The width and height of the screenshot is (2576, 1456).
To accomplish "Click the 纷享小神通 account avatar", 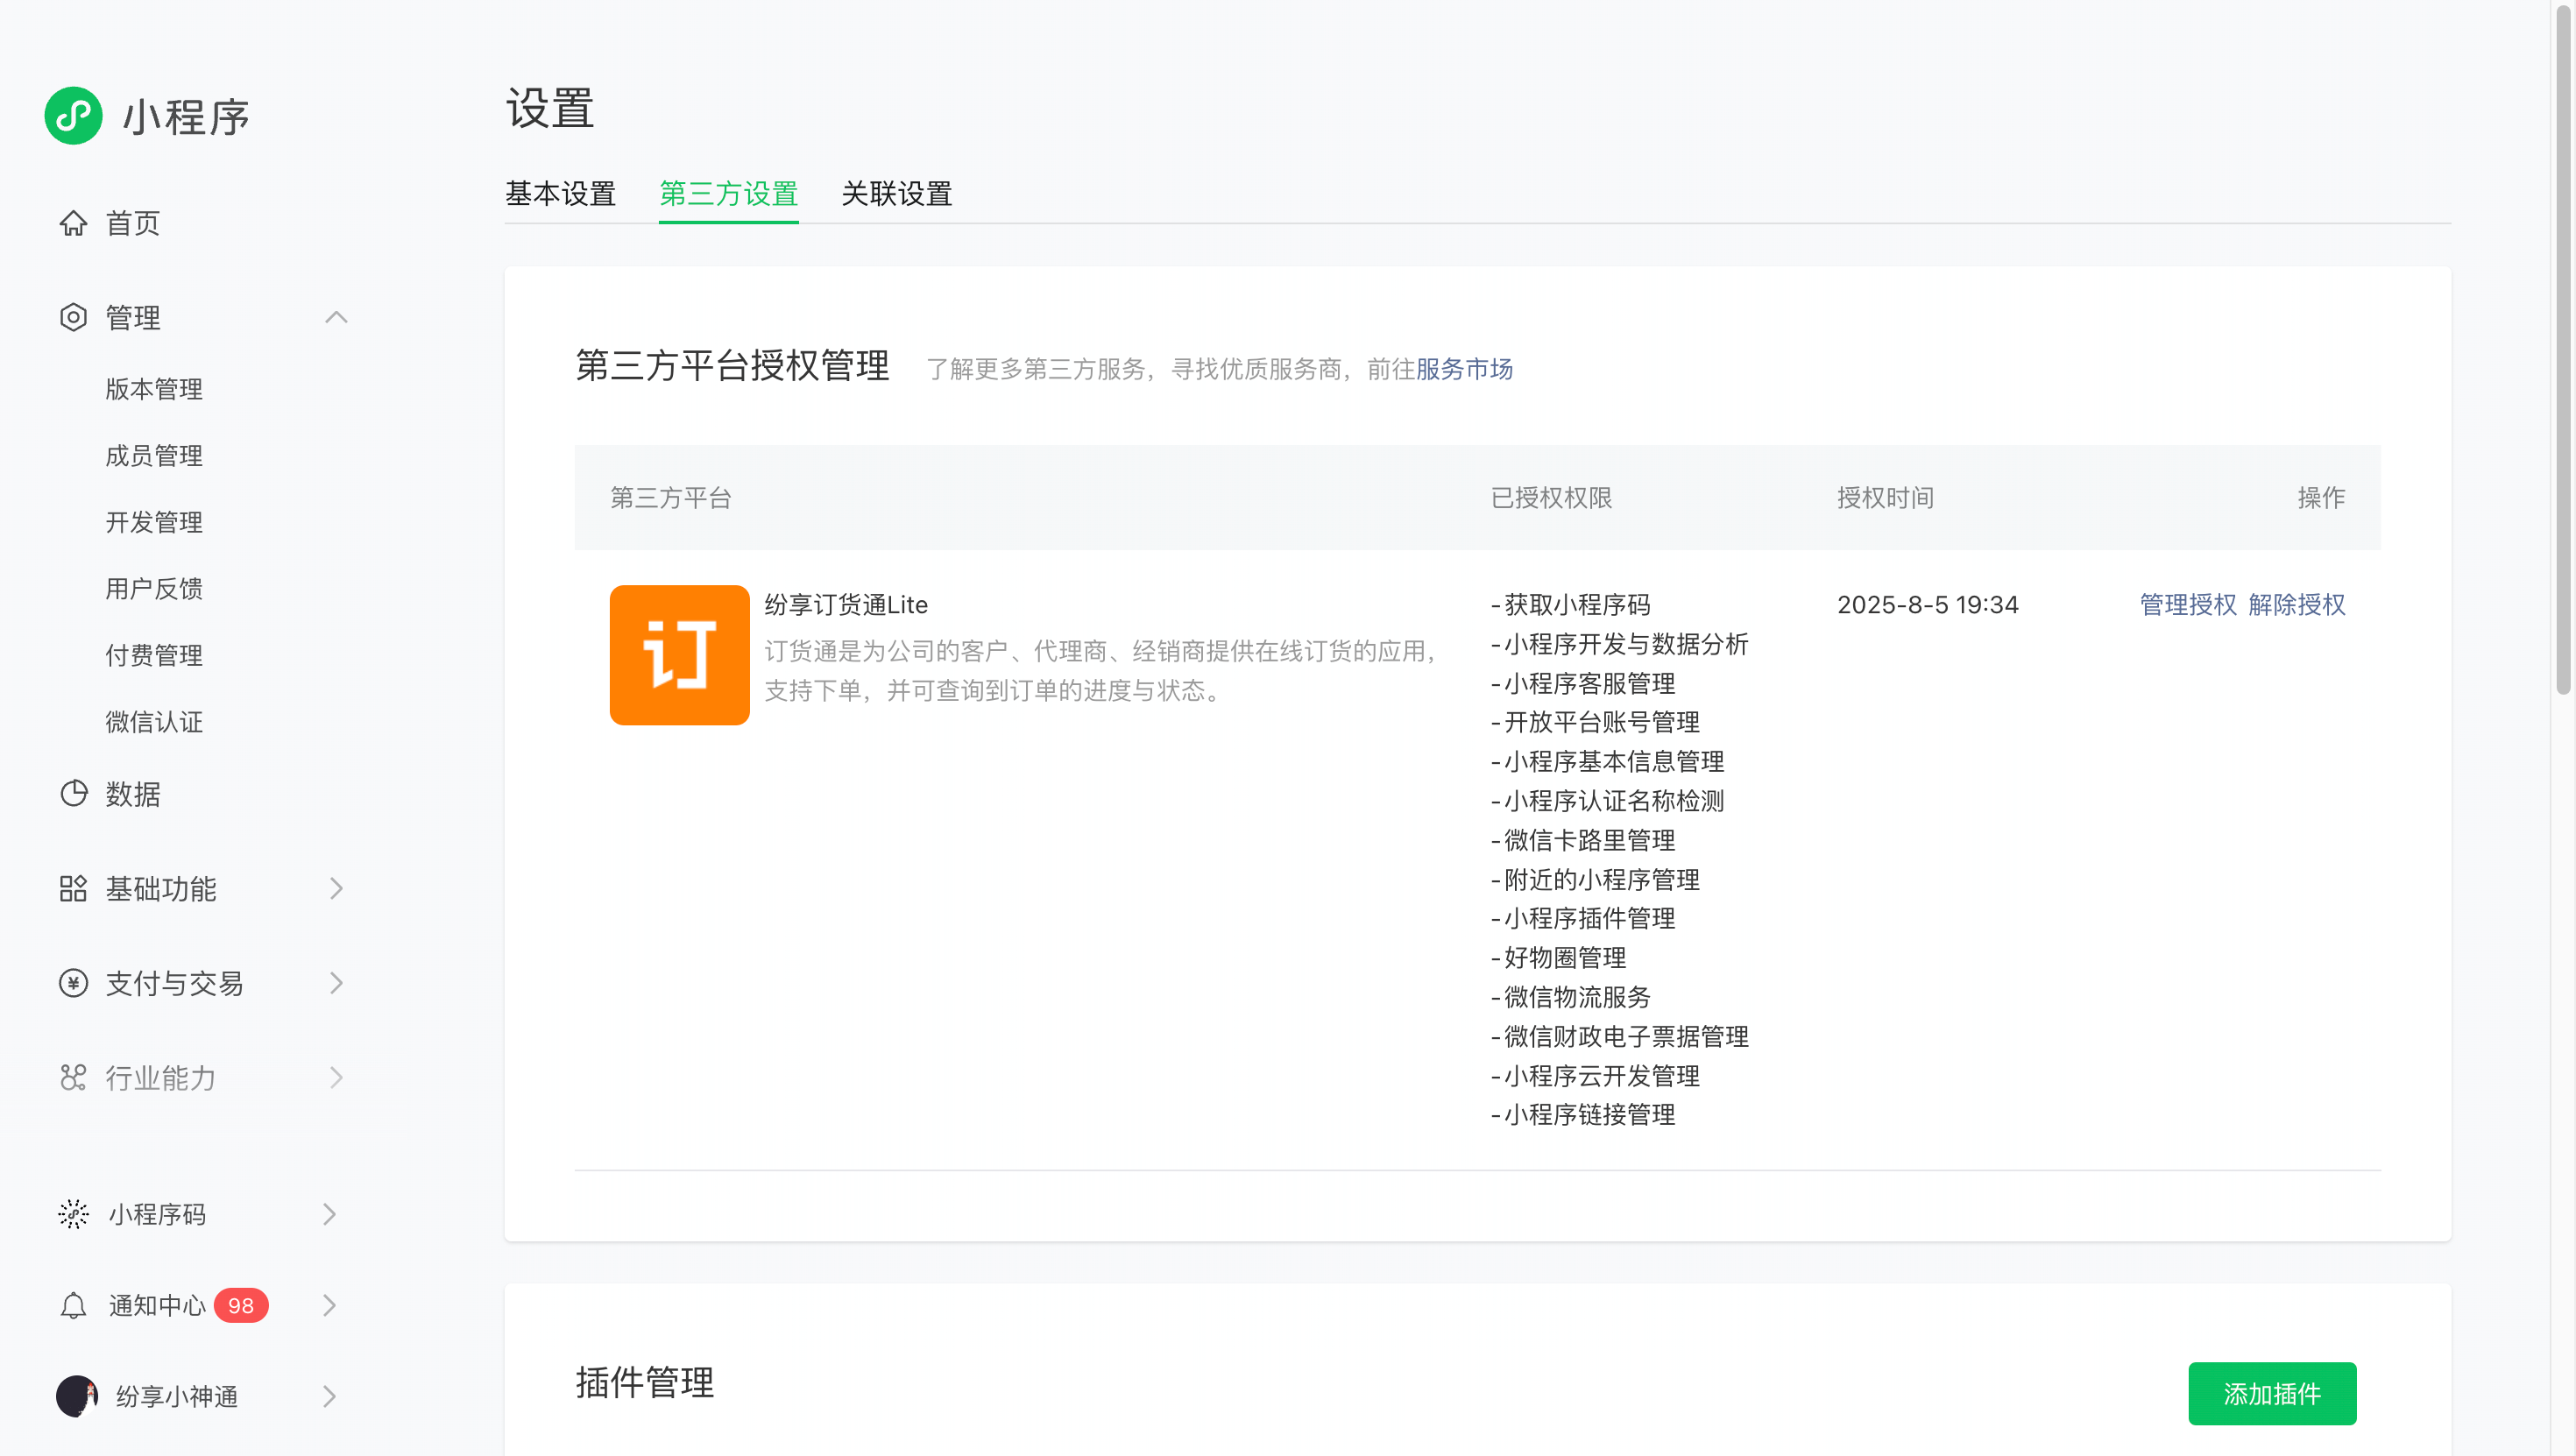I will click(76, 1396).
